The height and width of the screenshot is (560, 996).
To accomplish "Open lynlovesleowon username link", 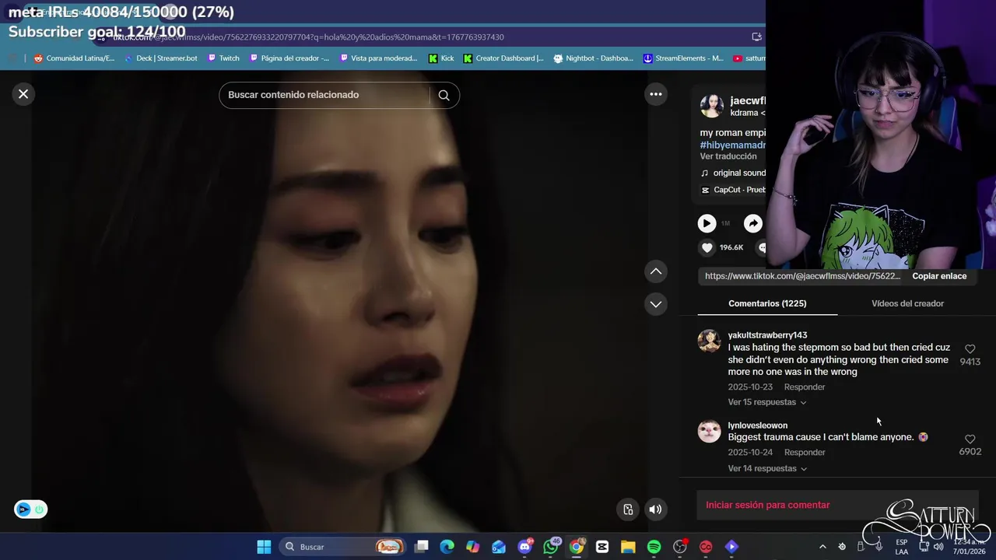I will point(757,425).
